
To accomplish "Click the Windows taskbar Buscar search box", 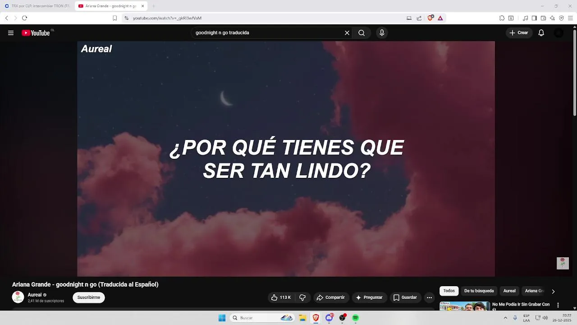I will pyautogui.click(x=262, y=318).
